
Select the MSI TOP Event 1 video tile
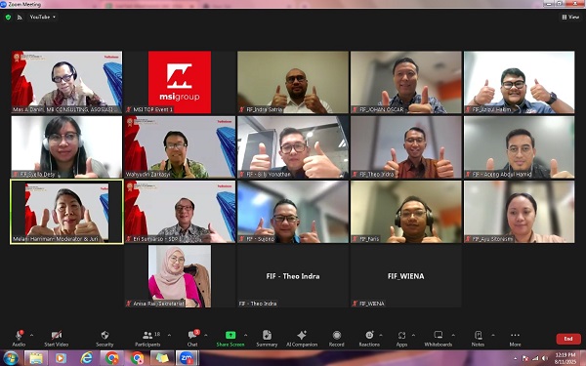pyautogui.click(x=180, y=82)
